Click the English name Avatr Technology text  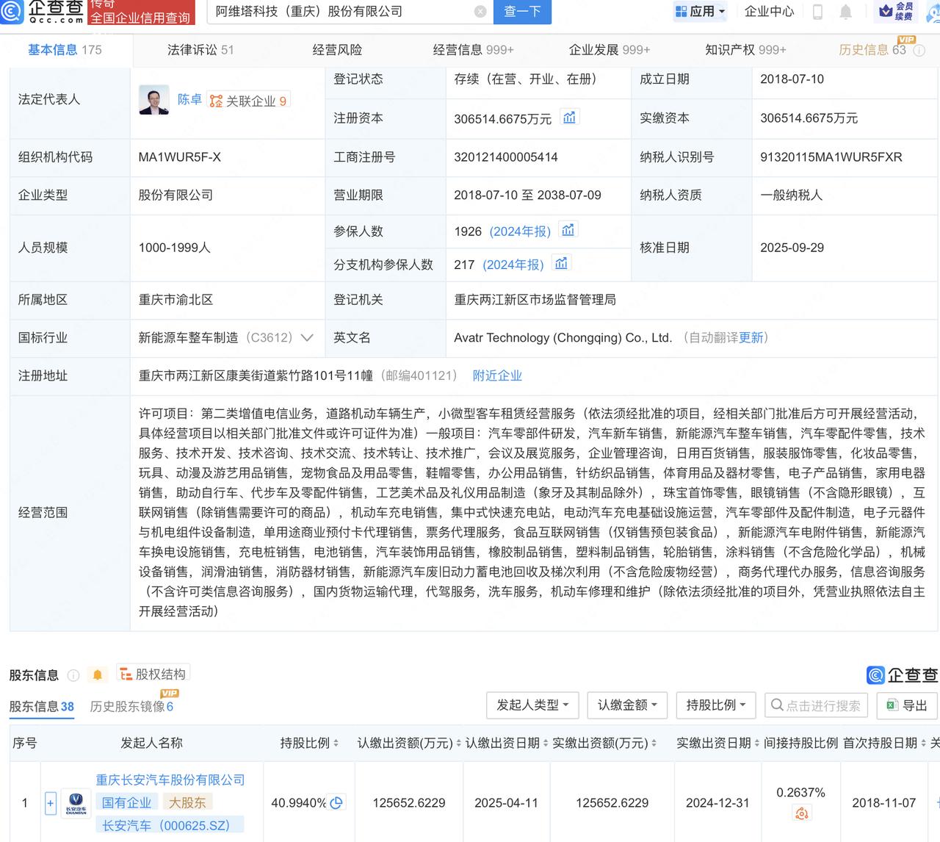pos(563,338)
